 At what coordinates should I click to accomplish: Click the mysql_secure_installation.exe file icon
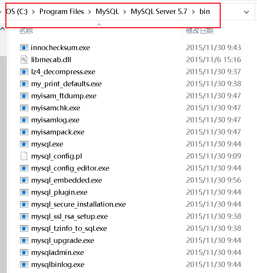click(24, 204)
